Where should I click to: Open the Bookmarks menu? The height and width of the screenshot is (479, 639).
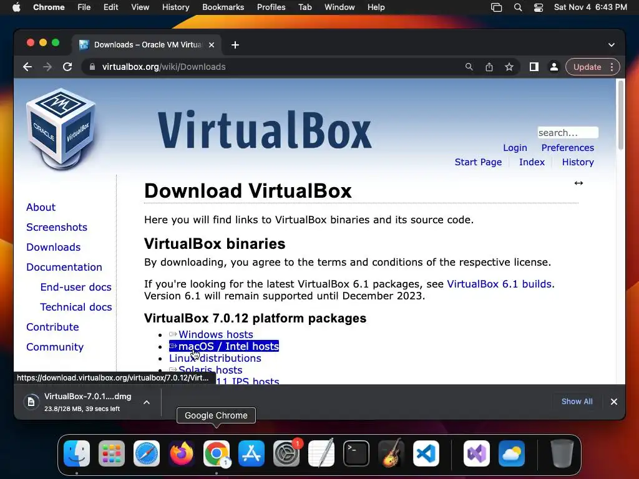tap(223, 7)
